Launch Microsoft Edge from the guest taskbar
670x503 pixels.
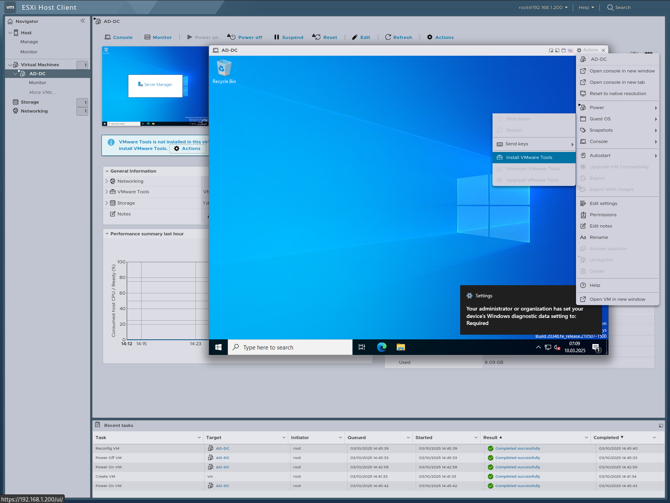[381, 347]
